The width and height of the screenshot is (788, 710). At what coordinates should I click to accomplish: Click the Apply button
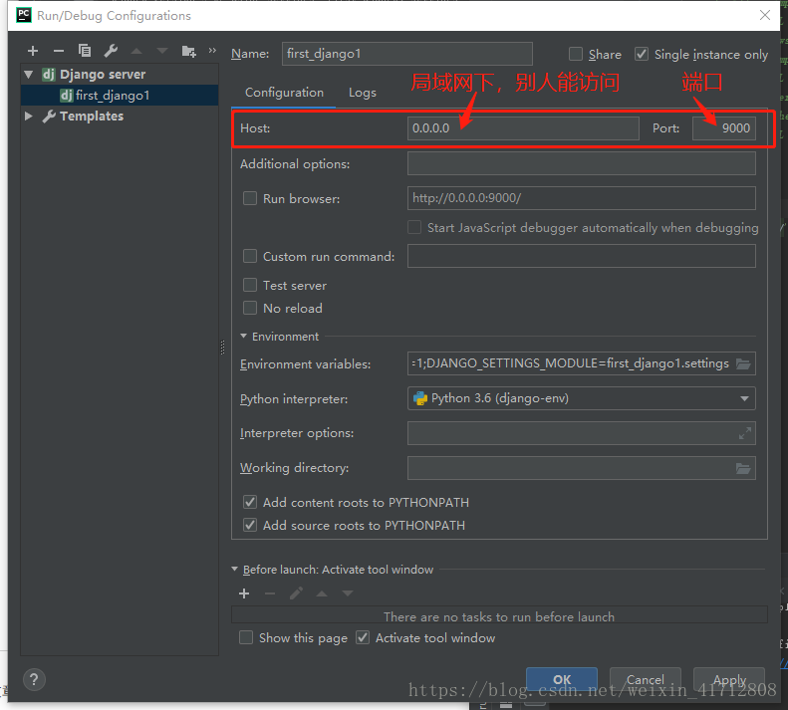729,679
